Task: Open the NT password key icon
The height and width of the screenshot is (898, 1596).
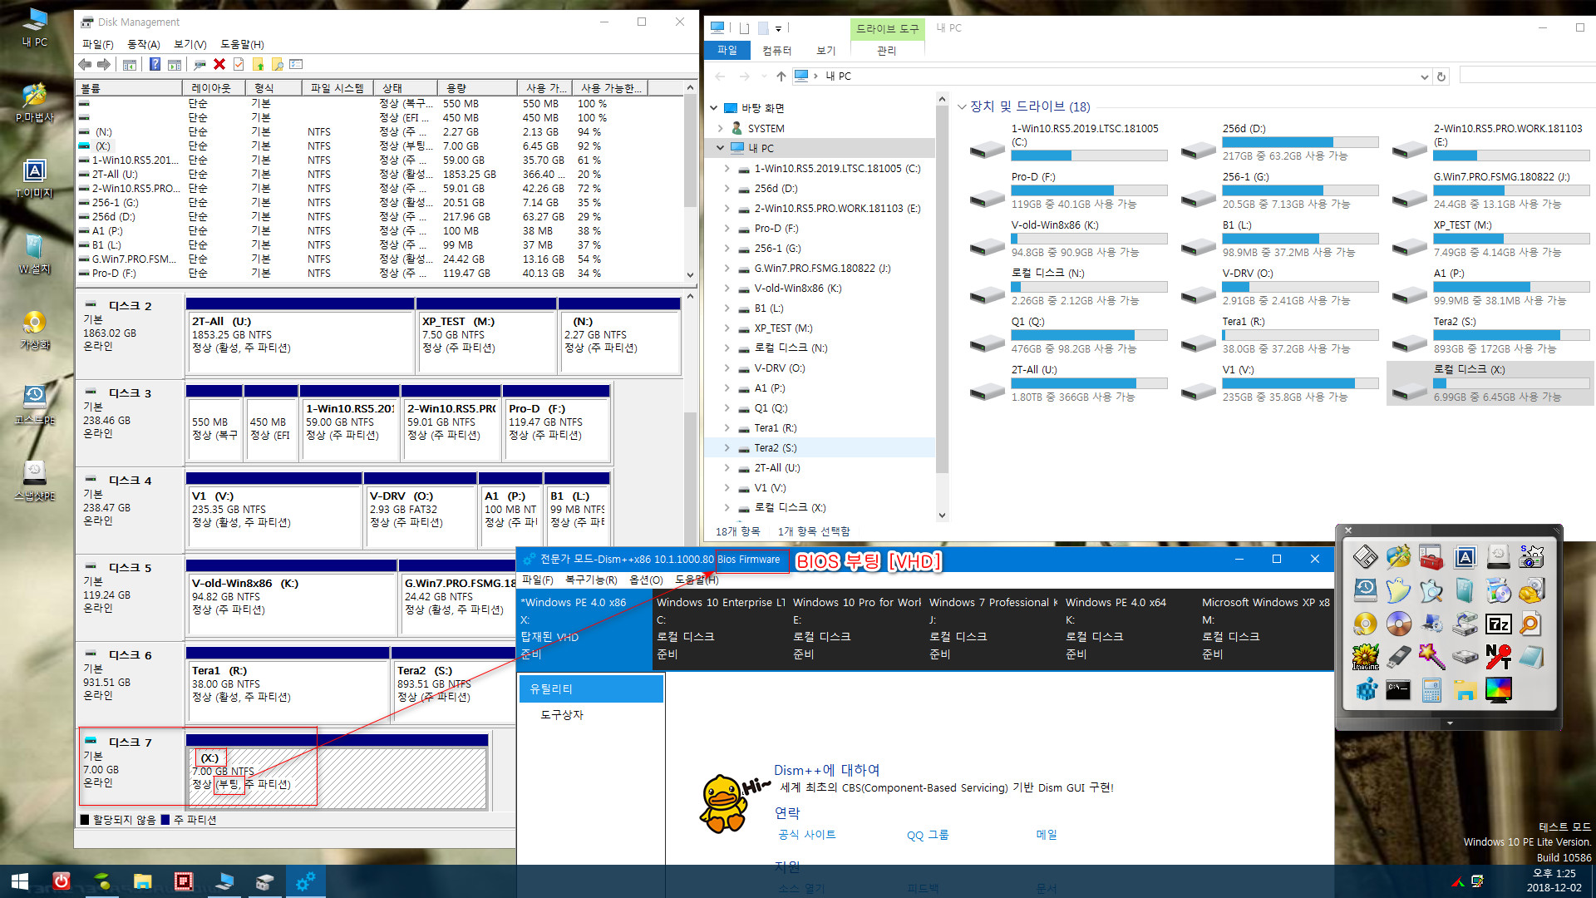Action: 1499,657
